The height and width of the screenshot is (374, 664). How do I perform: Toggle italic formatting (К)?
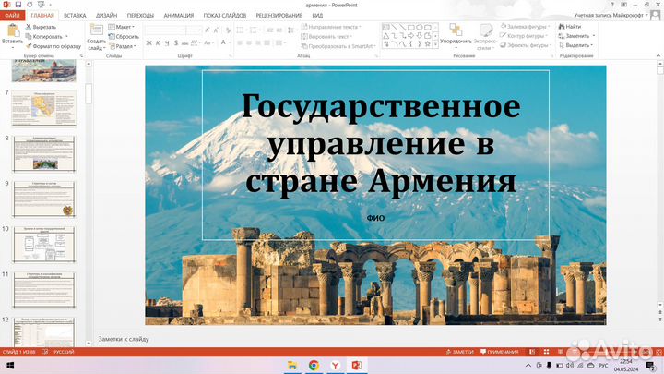coord(158,42)
